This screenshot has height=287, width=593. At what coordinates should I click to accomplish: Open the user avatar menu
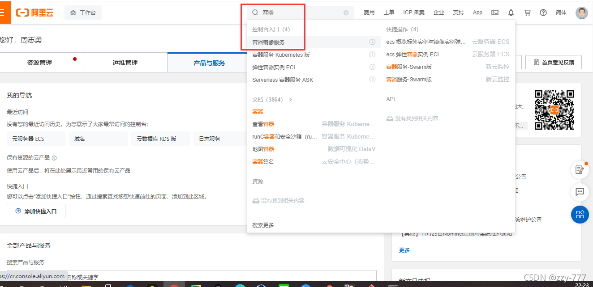click(581, 13)
